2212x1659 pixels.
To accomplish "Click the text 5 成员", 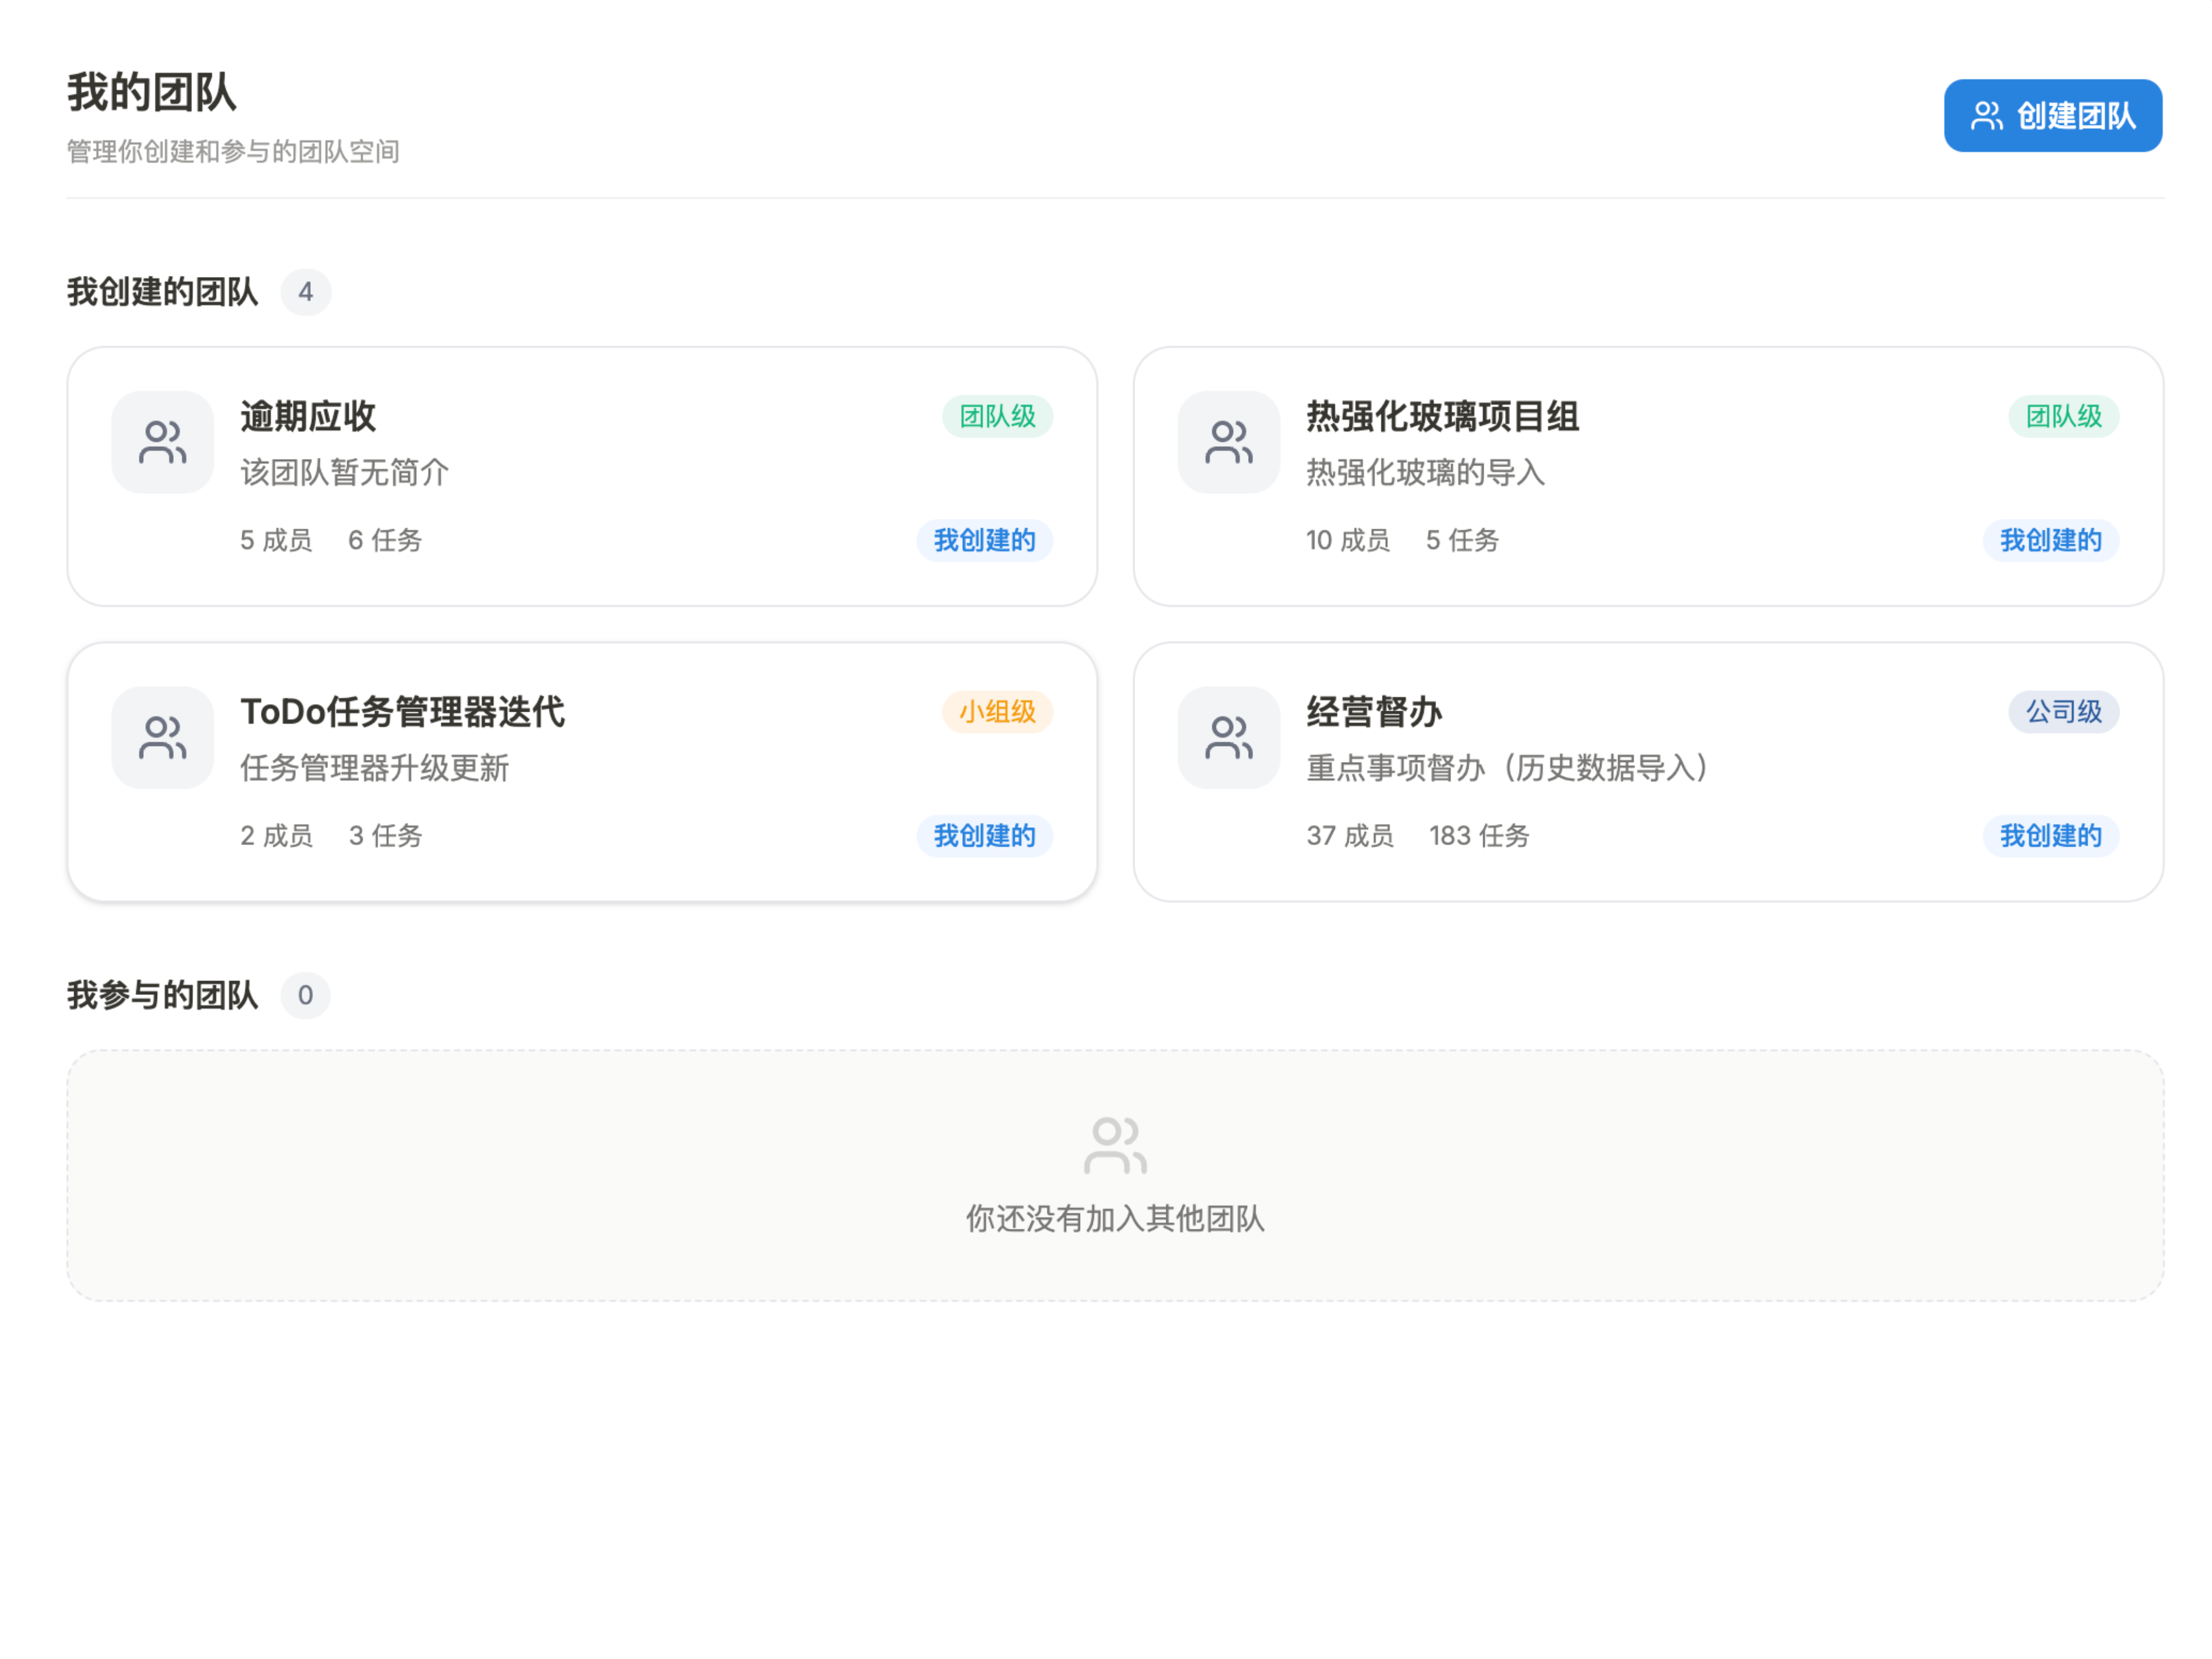I will pos(276,540).
